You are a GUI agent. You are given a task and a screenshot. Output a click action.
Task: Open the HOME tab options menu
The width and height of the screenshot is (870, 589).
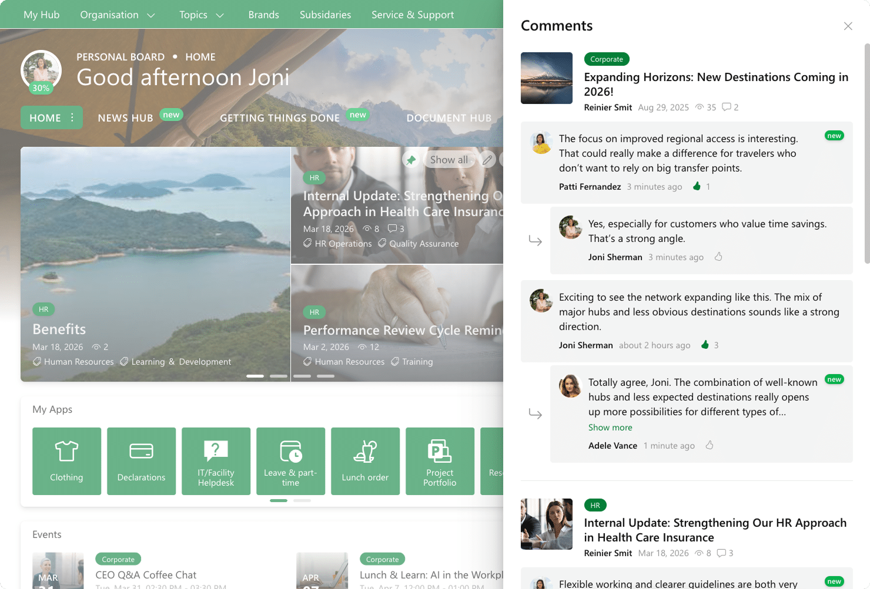click(x=72, y=117)
